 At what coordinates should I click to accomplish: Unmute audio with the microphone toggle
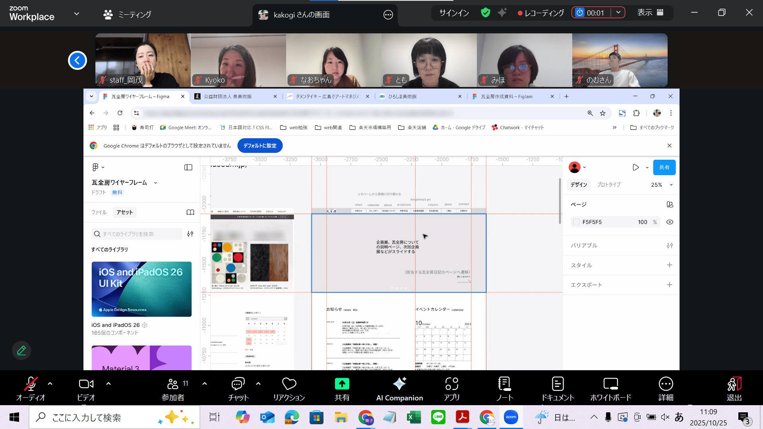(31, 384)
